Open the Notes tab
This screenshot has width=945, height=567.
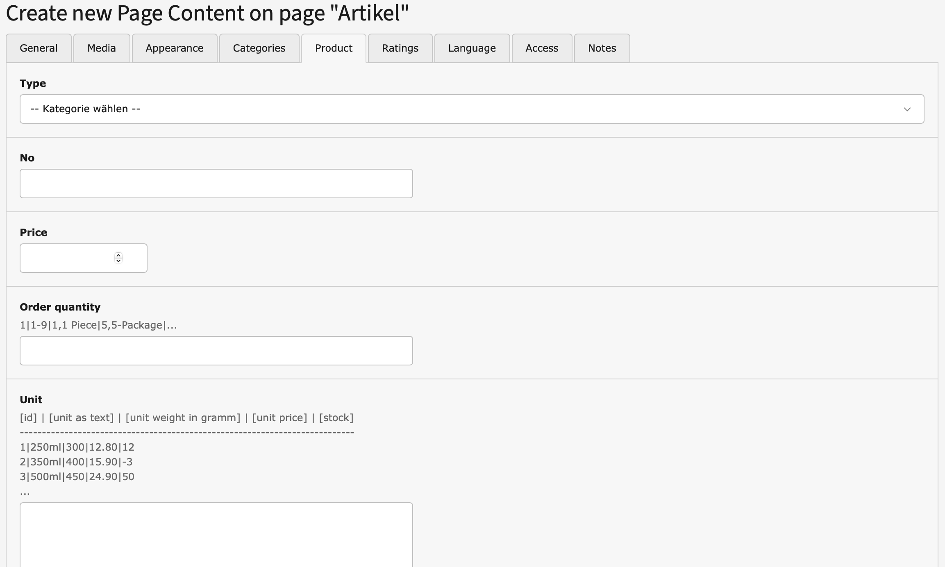point(602,48)
